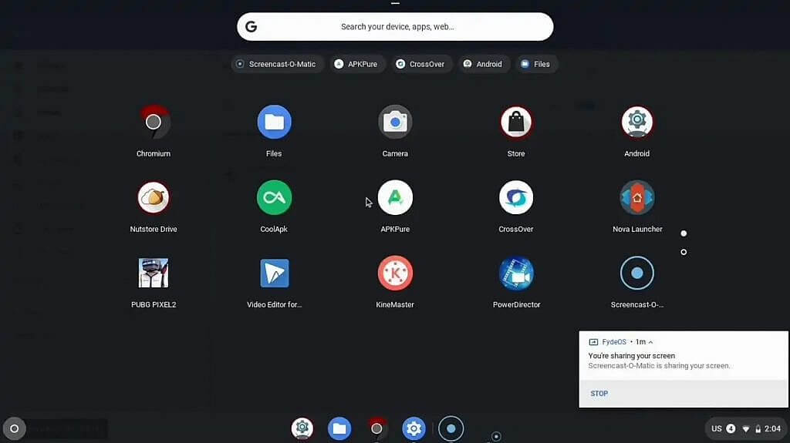The image size is (790, 443).
Task: Select the Screencast-O-Matic suggestion chip
Action: tap(277, 64)
